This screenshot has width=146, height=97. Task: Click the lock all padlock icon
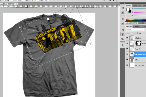pos(140,33)
